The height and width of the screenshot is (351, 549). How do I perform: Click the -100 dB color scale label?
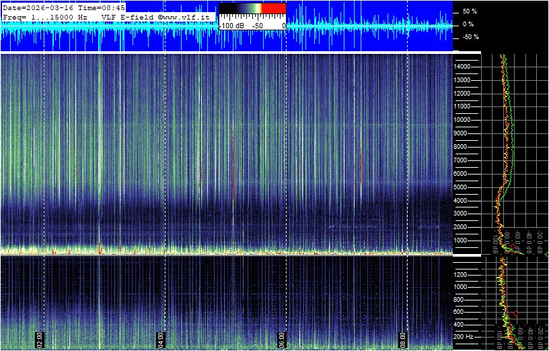pos(232,25)
